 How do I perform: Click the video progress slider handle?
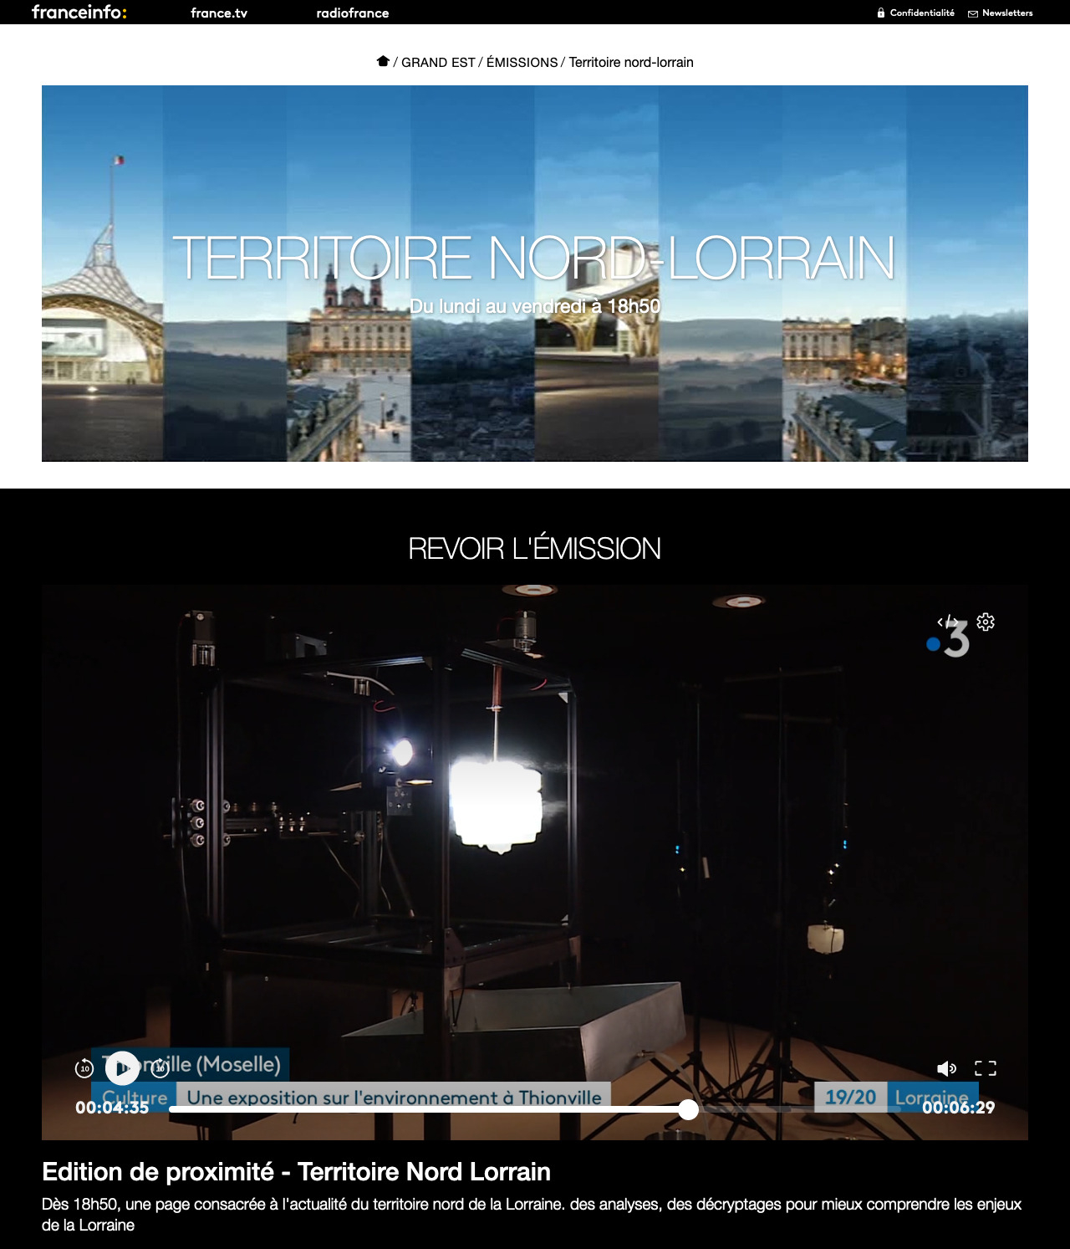(x=688, y=1109)
